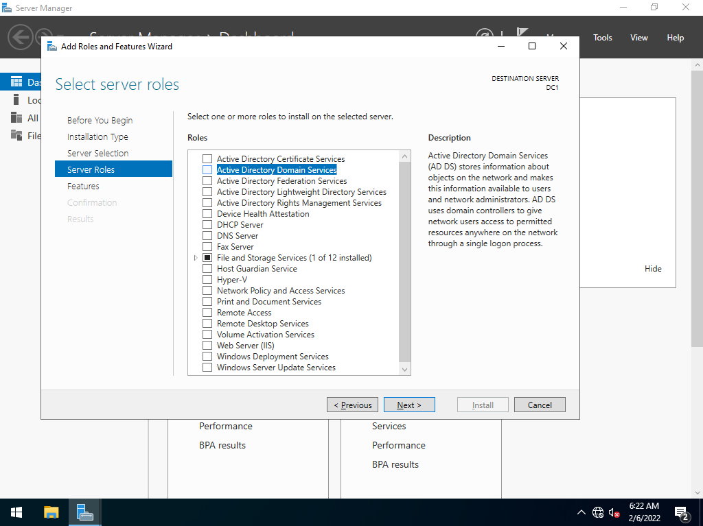
Task: Click Server Manager taskbar icon
Action: pos(84,512)
